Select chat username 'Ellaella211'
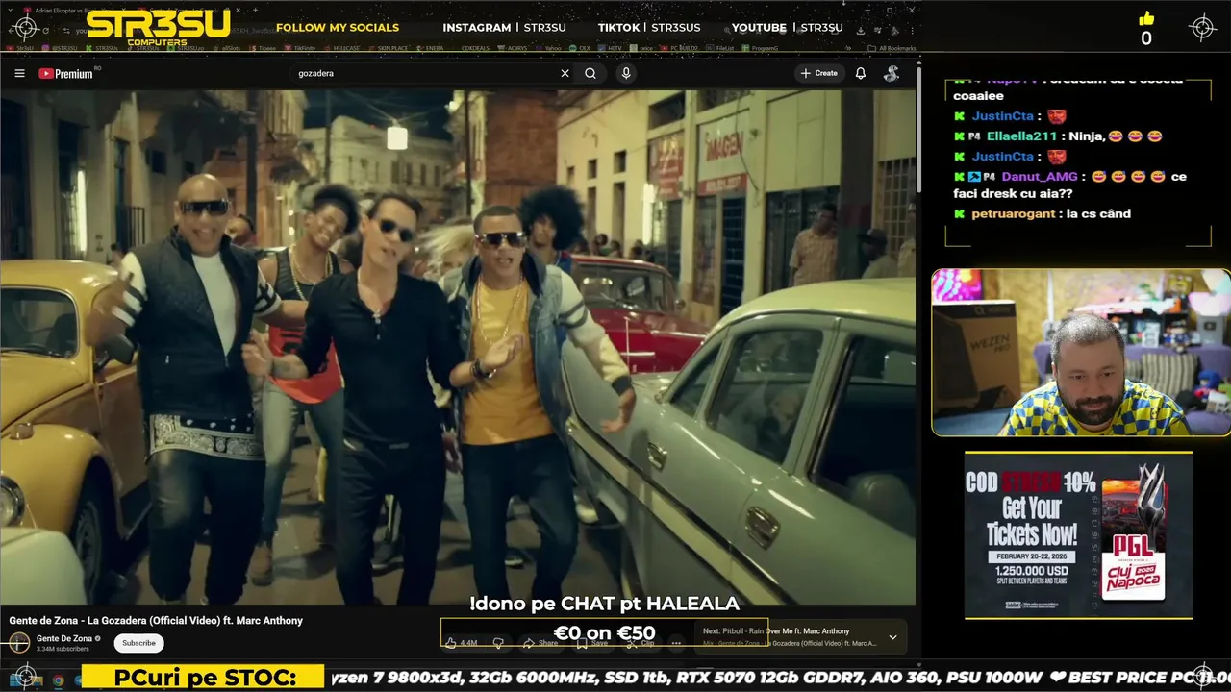The width and height of the screenshot is (1231, 692). (1019, 136)
